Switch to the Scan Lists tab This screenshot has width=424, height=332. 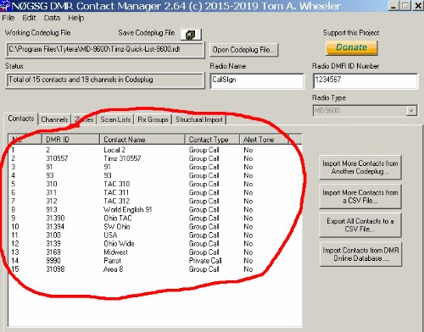115,119
